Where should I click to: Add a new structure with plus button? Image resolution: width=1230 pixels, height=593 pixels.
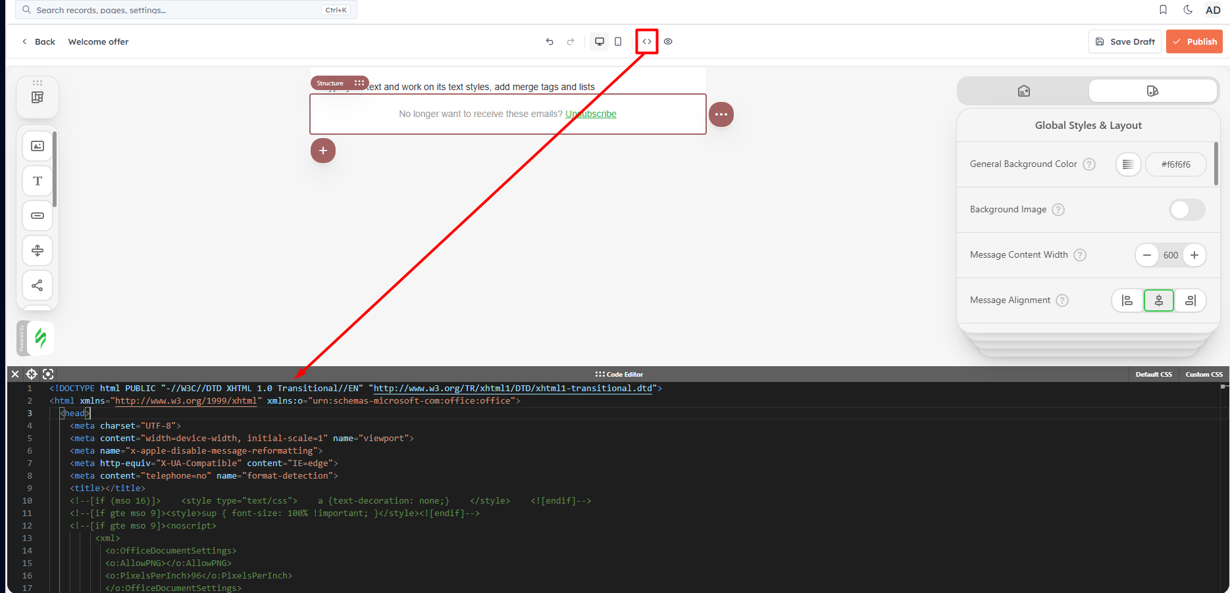point(323,151)
